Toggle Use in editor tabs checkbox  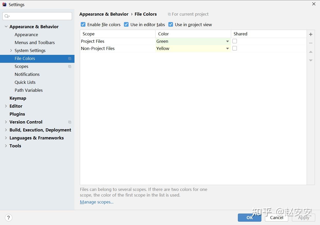(126, 25)
